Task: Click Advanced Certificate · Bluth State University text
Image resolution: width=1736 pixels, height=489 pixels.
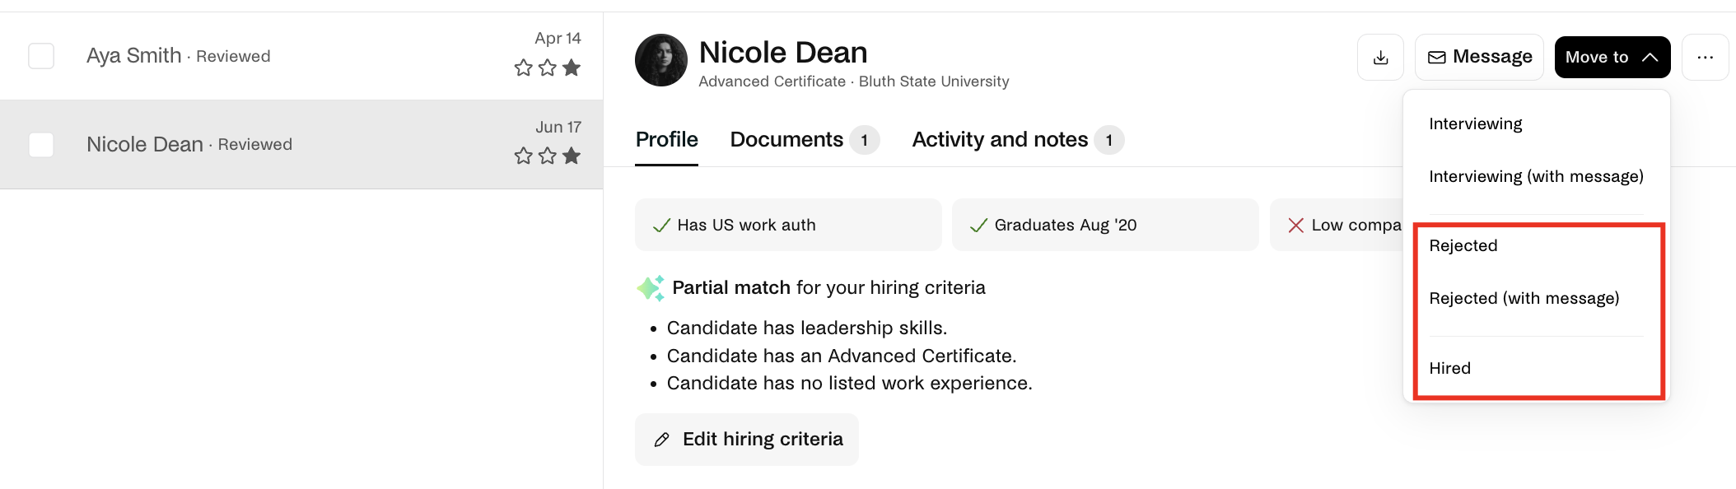Action: 854,81
